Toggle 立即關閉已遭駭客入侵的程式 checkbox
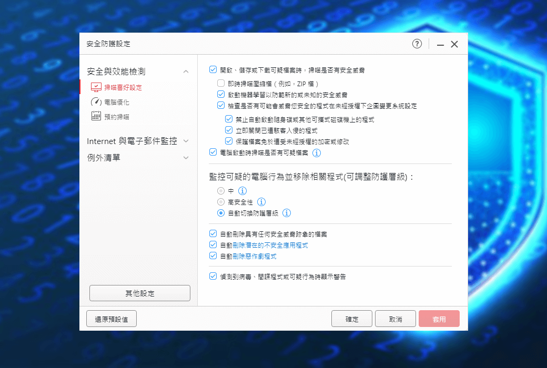 (228, 130)
